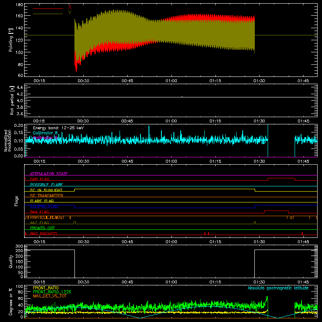Click the Degrees or % axis title
Image resolution: width=322 pixels, height=322 pixels.
pyautogui.click(x=11, y=301)
